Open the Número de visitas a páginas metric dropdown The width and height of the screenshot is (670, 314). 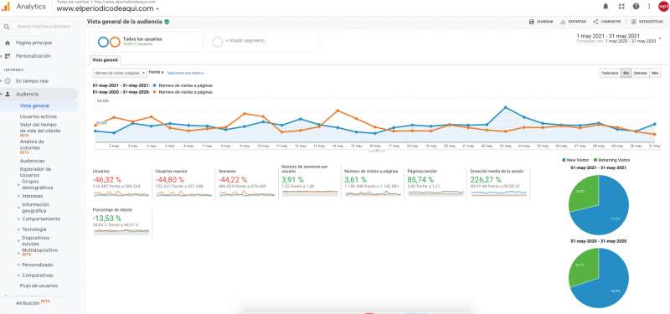[x=120, y=73]
